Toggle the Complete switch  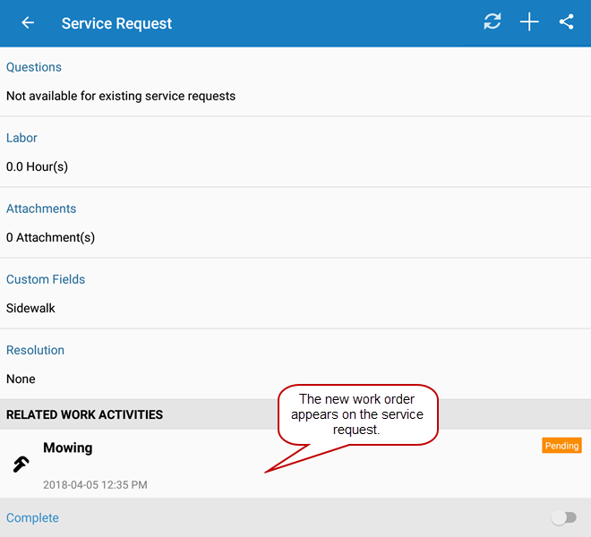(x=563, y=517)
